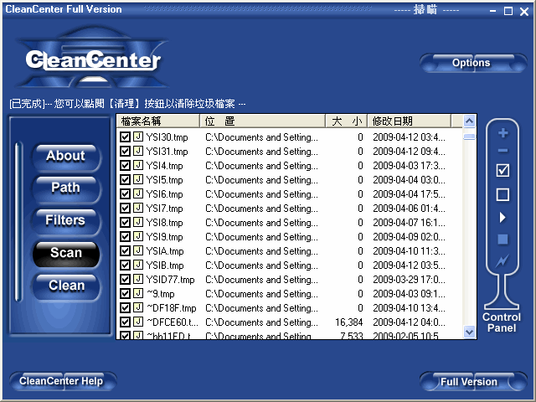Viewport: 536px width, 402px height.
Task: Click the file icon beside YSI30.tmp
Action: (x=137, y=137)
